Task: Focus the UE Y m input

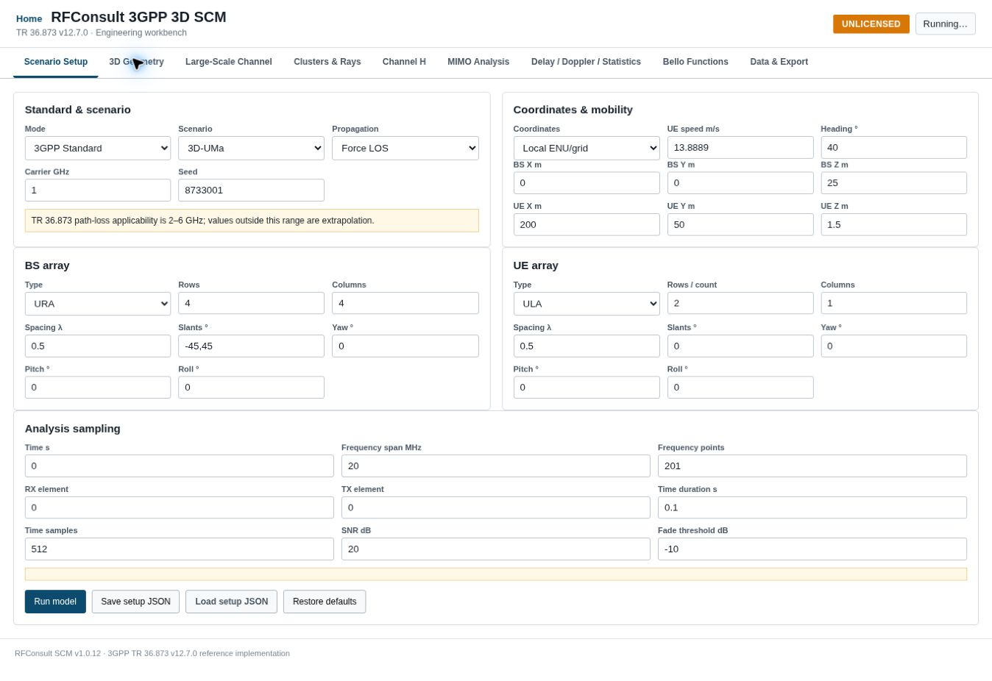Action: (740, 224)
